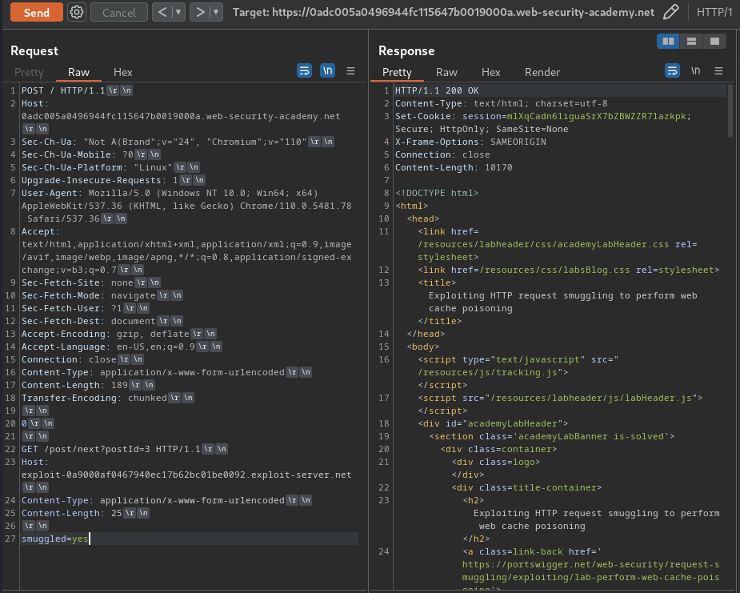Open the Request panel hamburger menu

(350, 70)
